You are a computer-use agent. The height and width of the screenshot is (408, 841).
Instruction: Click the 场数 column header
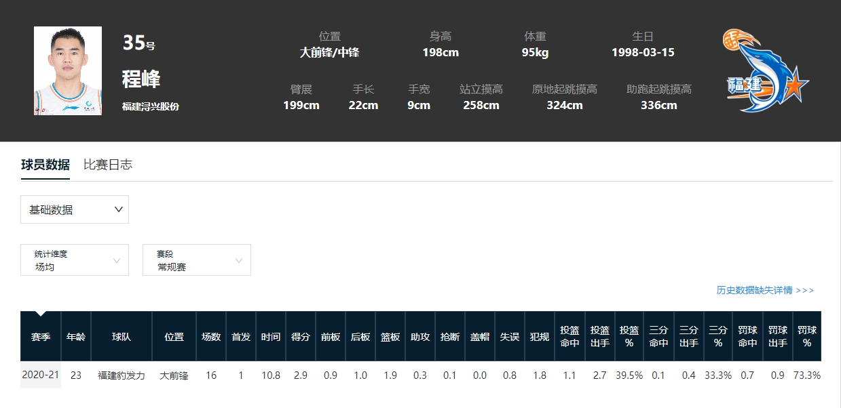tap(211, 337)
